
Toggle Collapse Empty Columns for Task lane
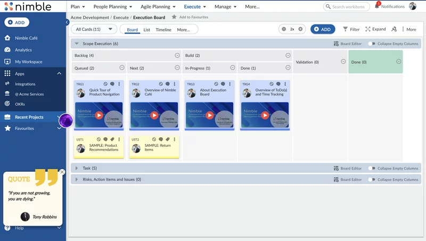[371, 168]
